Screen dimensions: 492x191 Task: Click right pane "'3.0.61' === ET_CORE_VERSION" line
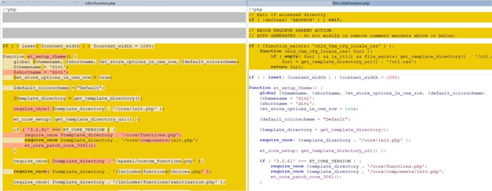pyautogui.click(x=311, y=161)
